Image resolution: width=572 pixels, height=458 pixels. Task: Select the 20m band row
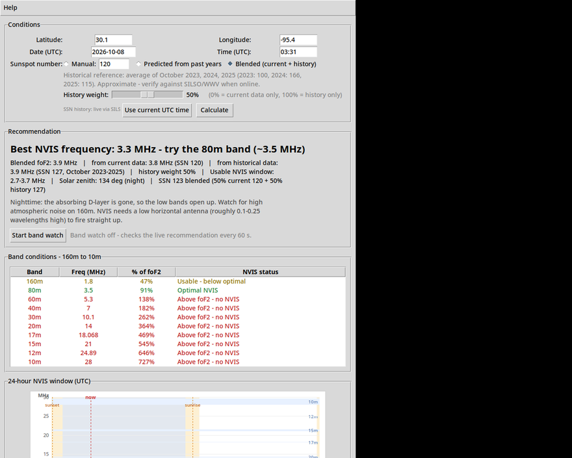pos(178,326)
